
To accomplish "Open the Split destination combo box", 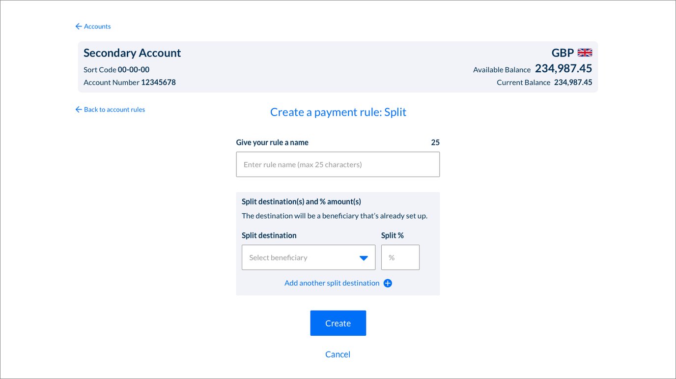I will point(309,257).
